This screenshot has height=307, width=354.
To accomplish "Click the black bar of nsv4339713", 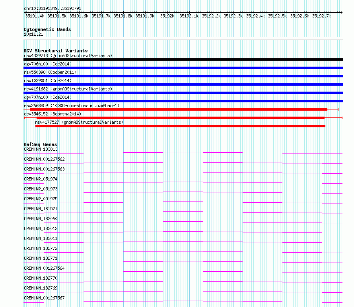I will pyautogui.click(x=183, y=59).
